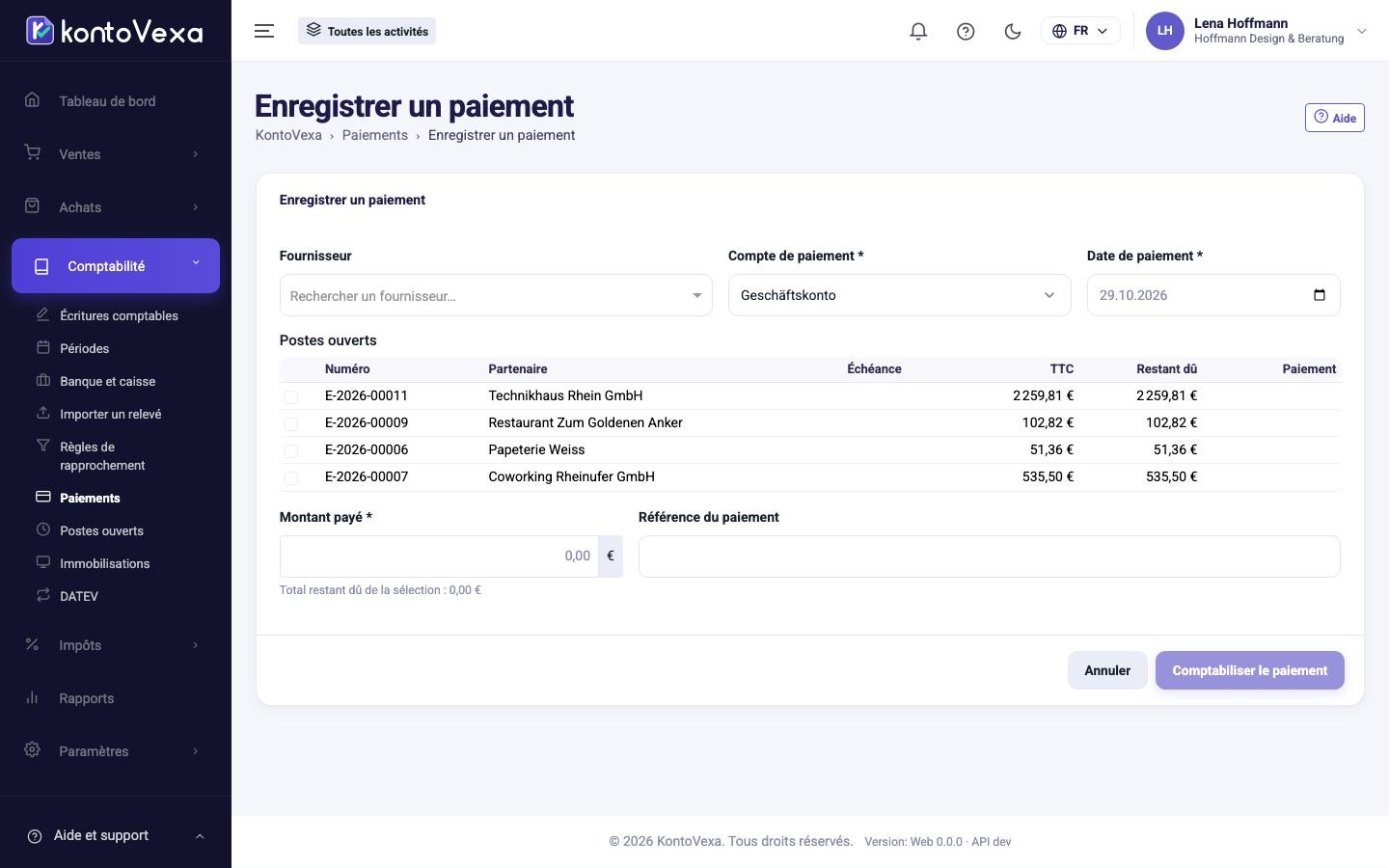
Task: Follow the Paiements breadcrumb link
Action: [375, 135]
